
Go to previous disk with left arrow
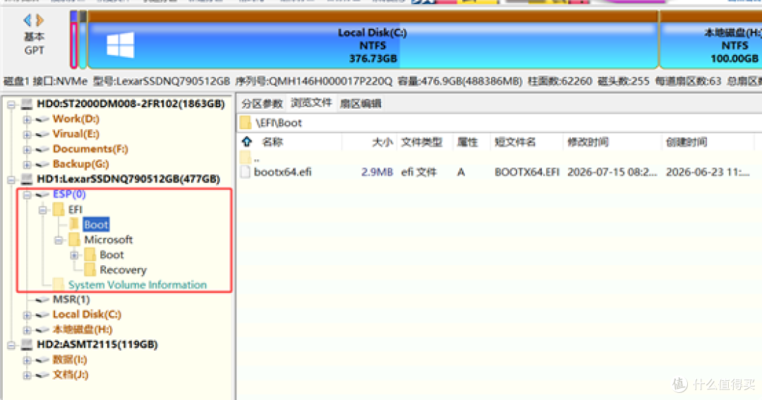pyautogui.click(x=28, y=20)
